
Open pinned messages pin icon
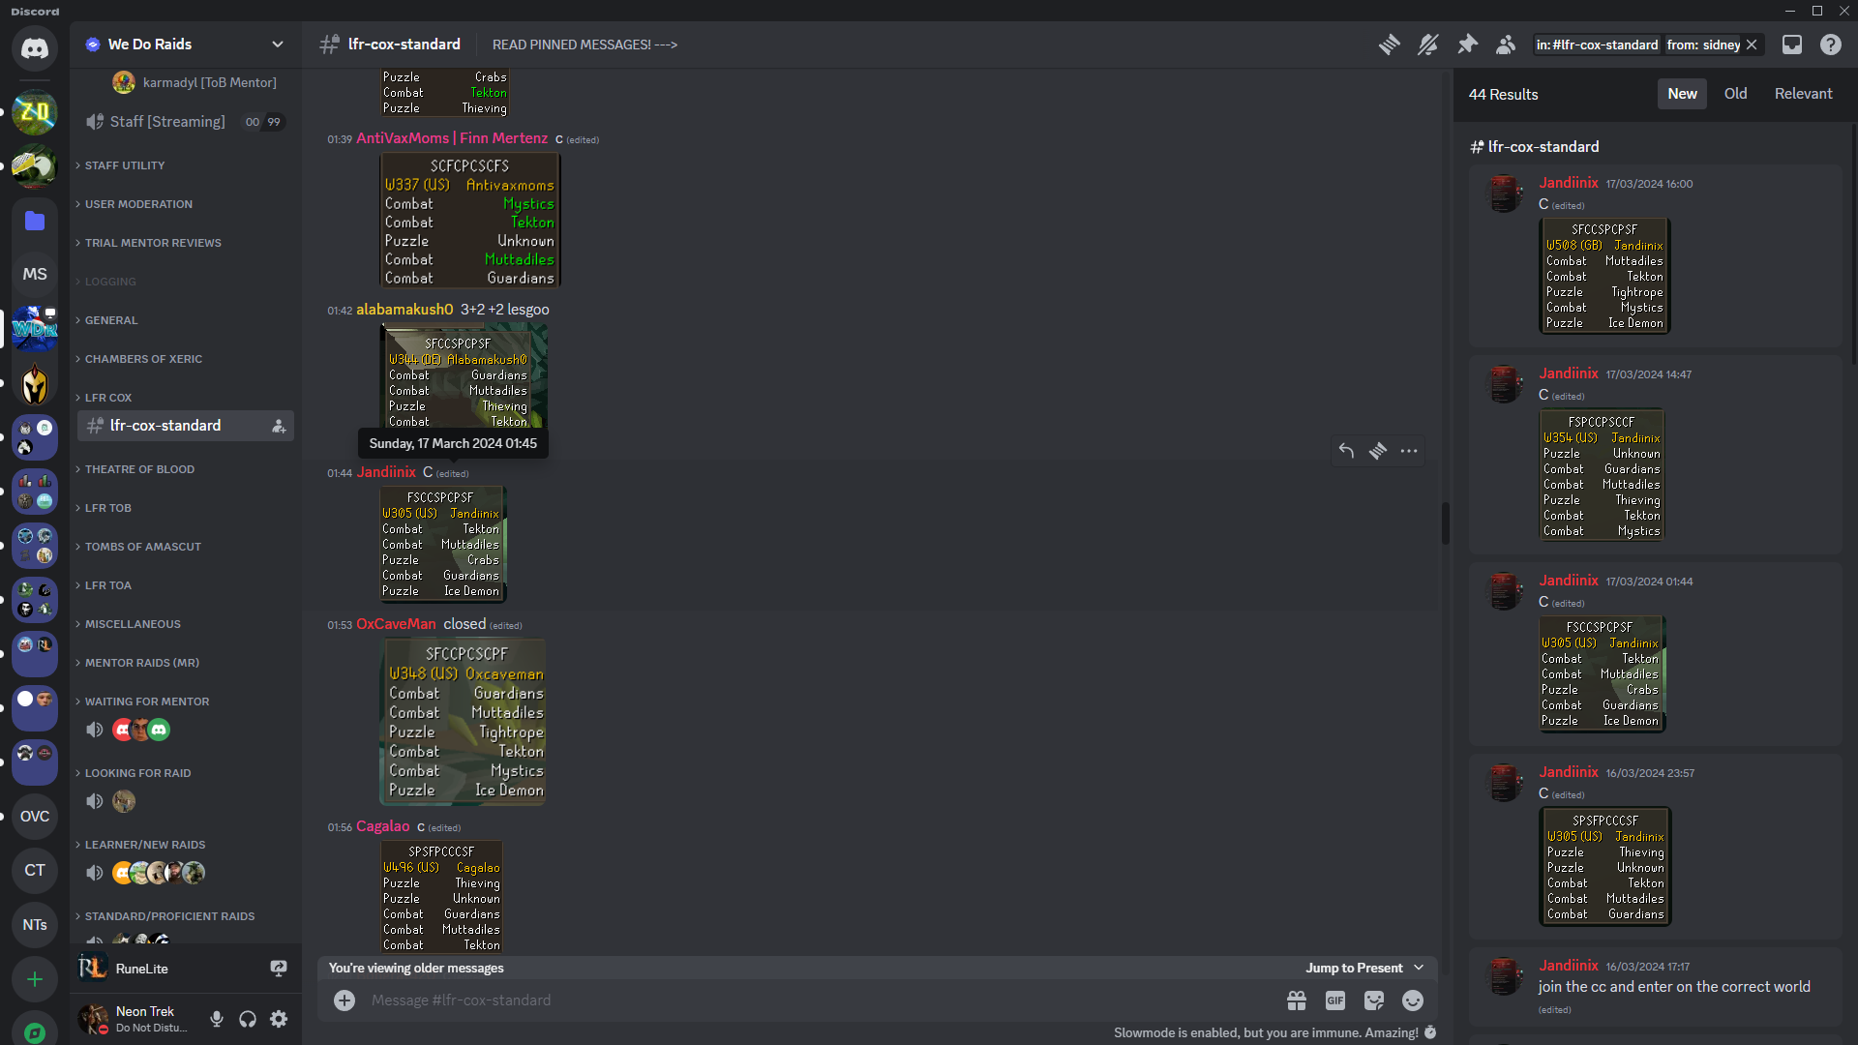[1467, 45]
